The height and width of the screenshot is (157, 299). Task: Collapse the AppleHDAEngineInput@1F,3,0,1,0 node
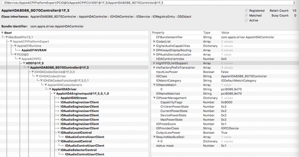click(54, 94)
